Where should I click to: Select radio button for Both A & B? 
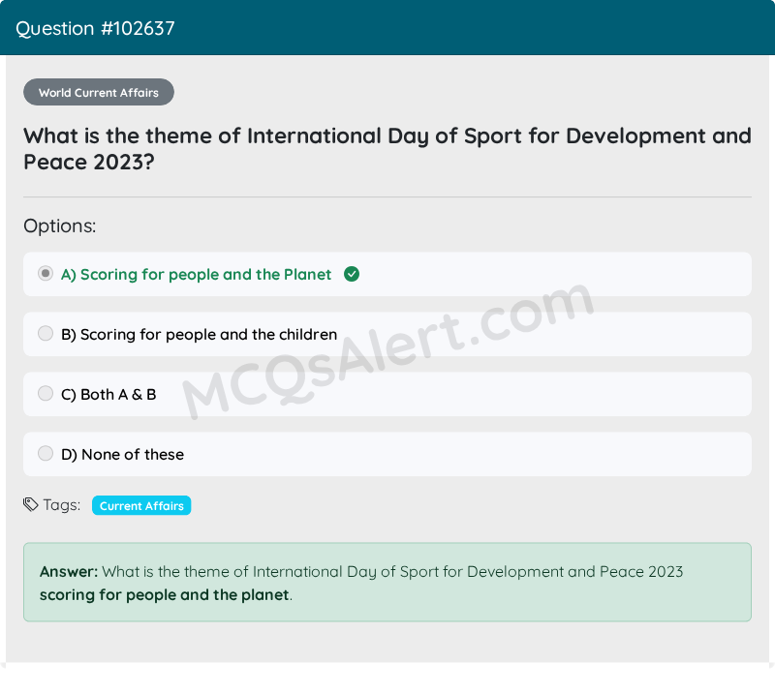pos(46,393)
